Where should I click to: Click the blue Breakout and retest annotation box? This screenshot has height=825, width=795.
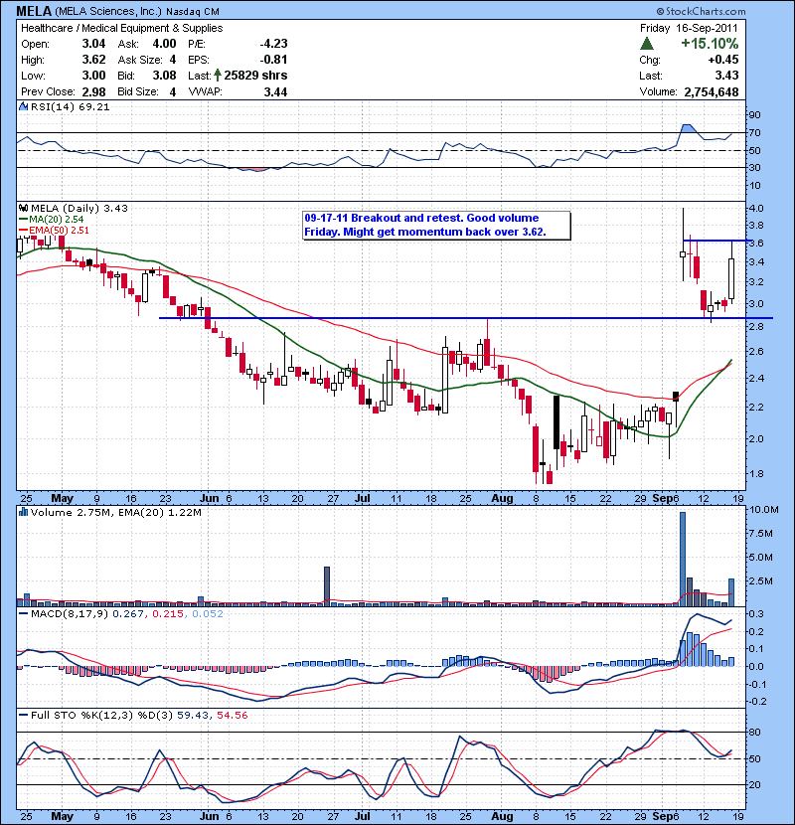tap(436, 226)
